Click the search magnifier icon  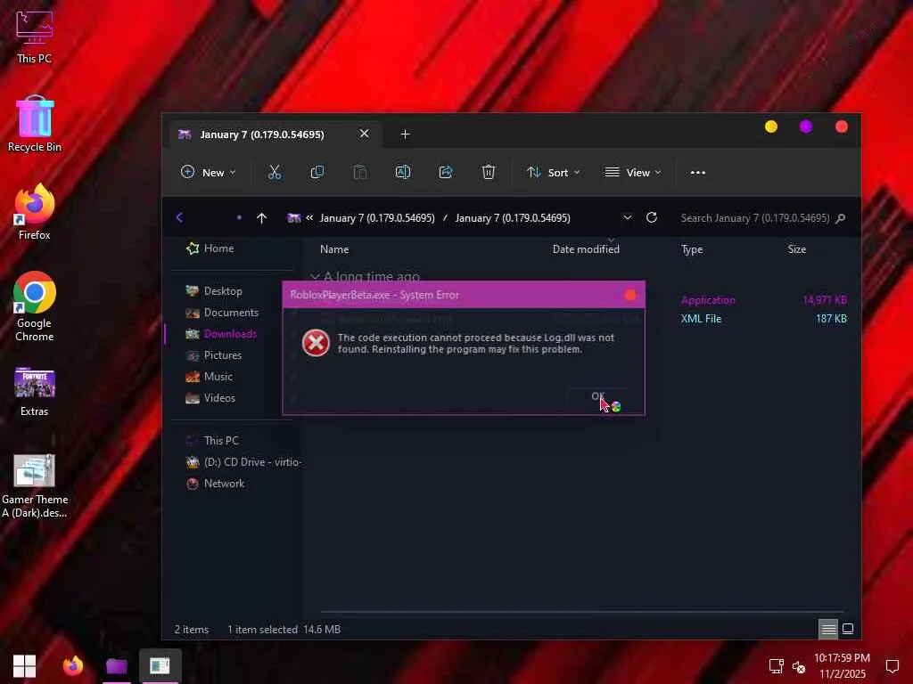[x=840, y=218]
